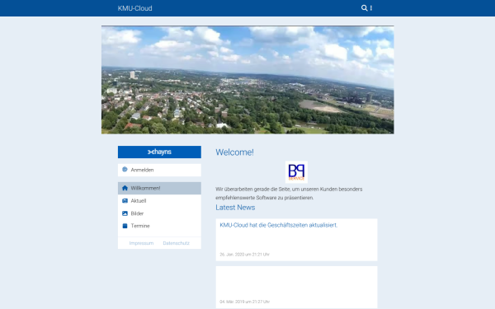Click the chayns logo banner
The height and width of the screenshot is (309, 495).
159,152
